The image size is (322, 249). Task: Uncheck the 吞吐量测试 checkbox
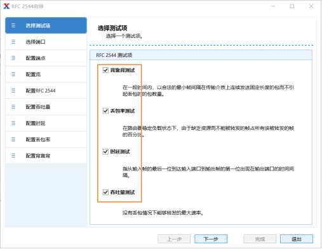pyautogui.click(x=105, y=192)
